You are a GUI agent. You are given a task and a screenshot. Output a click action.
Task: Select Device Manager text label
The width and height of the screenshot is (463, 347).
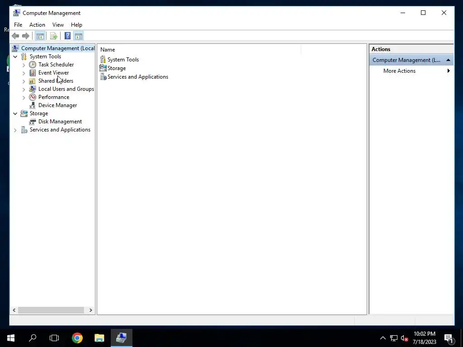57,105
